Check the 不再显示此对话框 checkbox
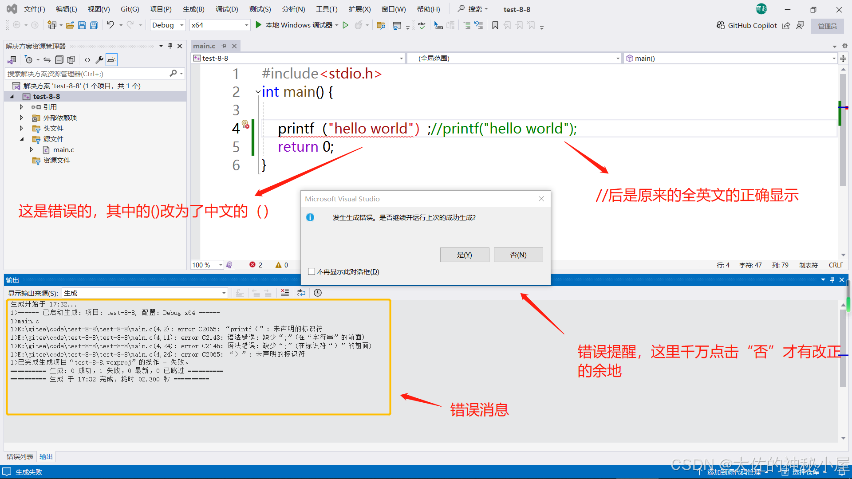 click(x=312, y=271)
